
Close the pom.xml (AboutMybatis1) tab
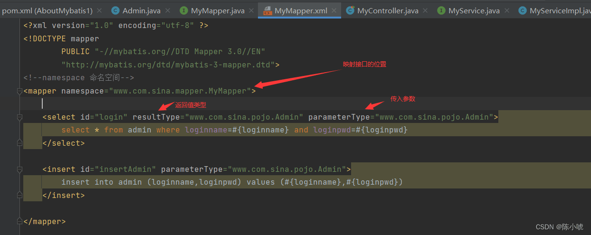coord(99,10)
